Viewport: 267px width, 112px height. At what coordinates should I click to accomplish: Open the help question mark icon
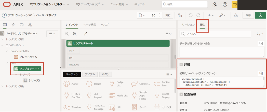click(225, 5)
